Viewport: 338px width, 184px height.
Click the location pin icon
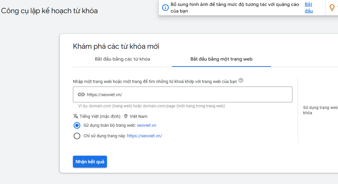point(126,116)
